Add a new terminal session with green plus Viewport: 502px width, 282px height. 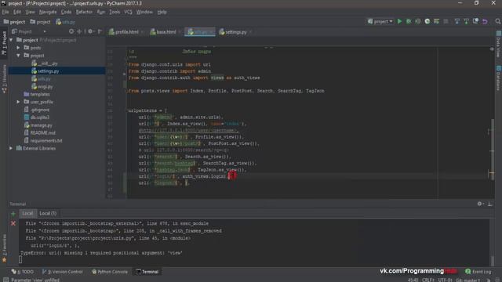point(13,214)
